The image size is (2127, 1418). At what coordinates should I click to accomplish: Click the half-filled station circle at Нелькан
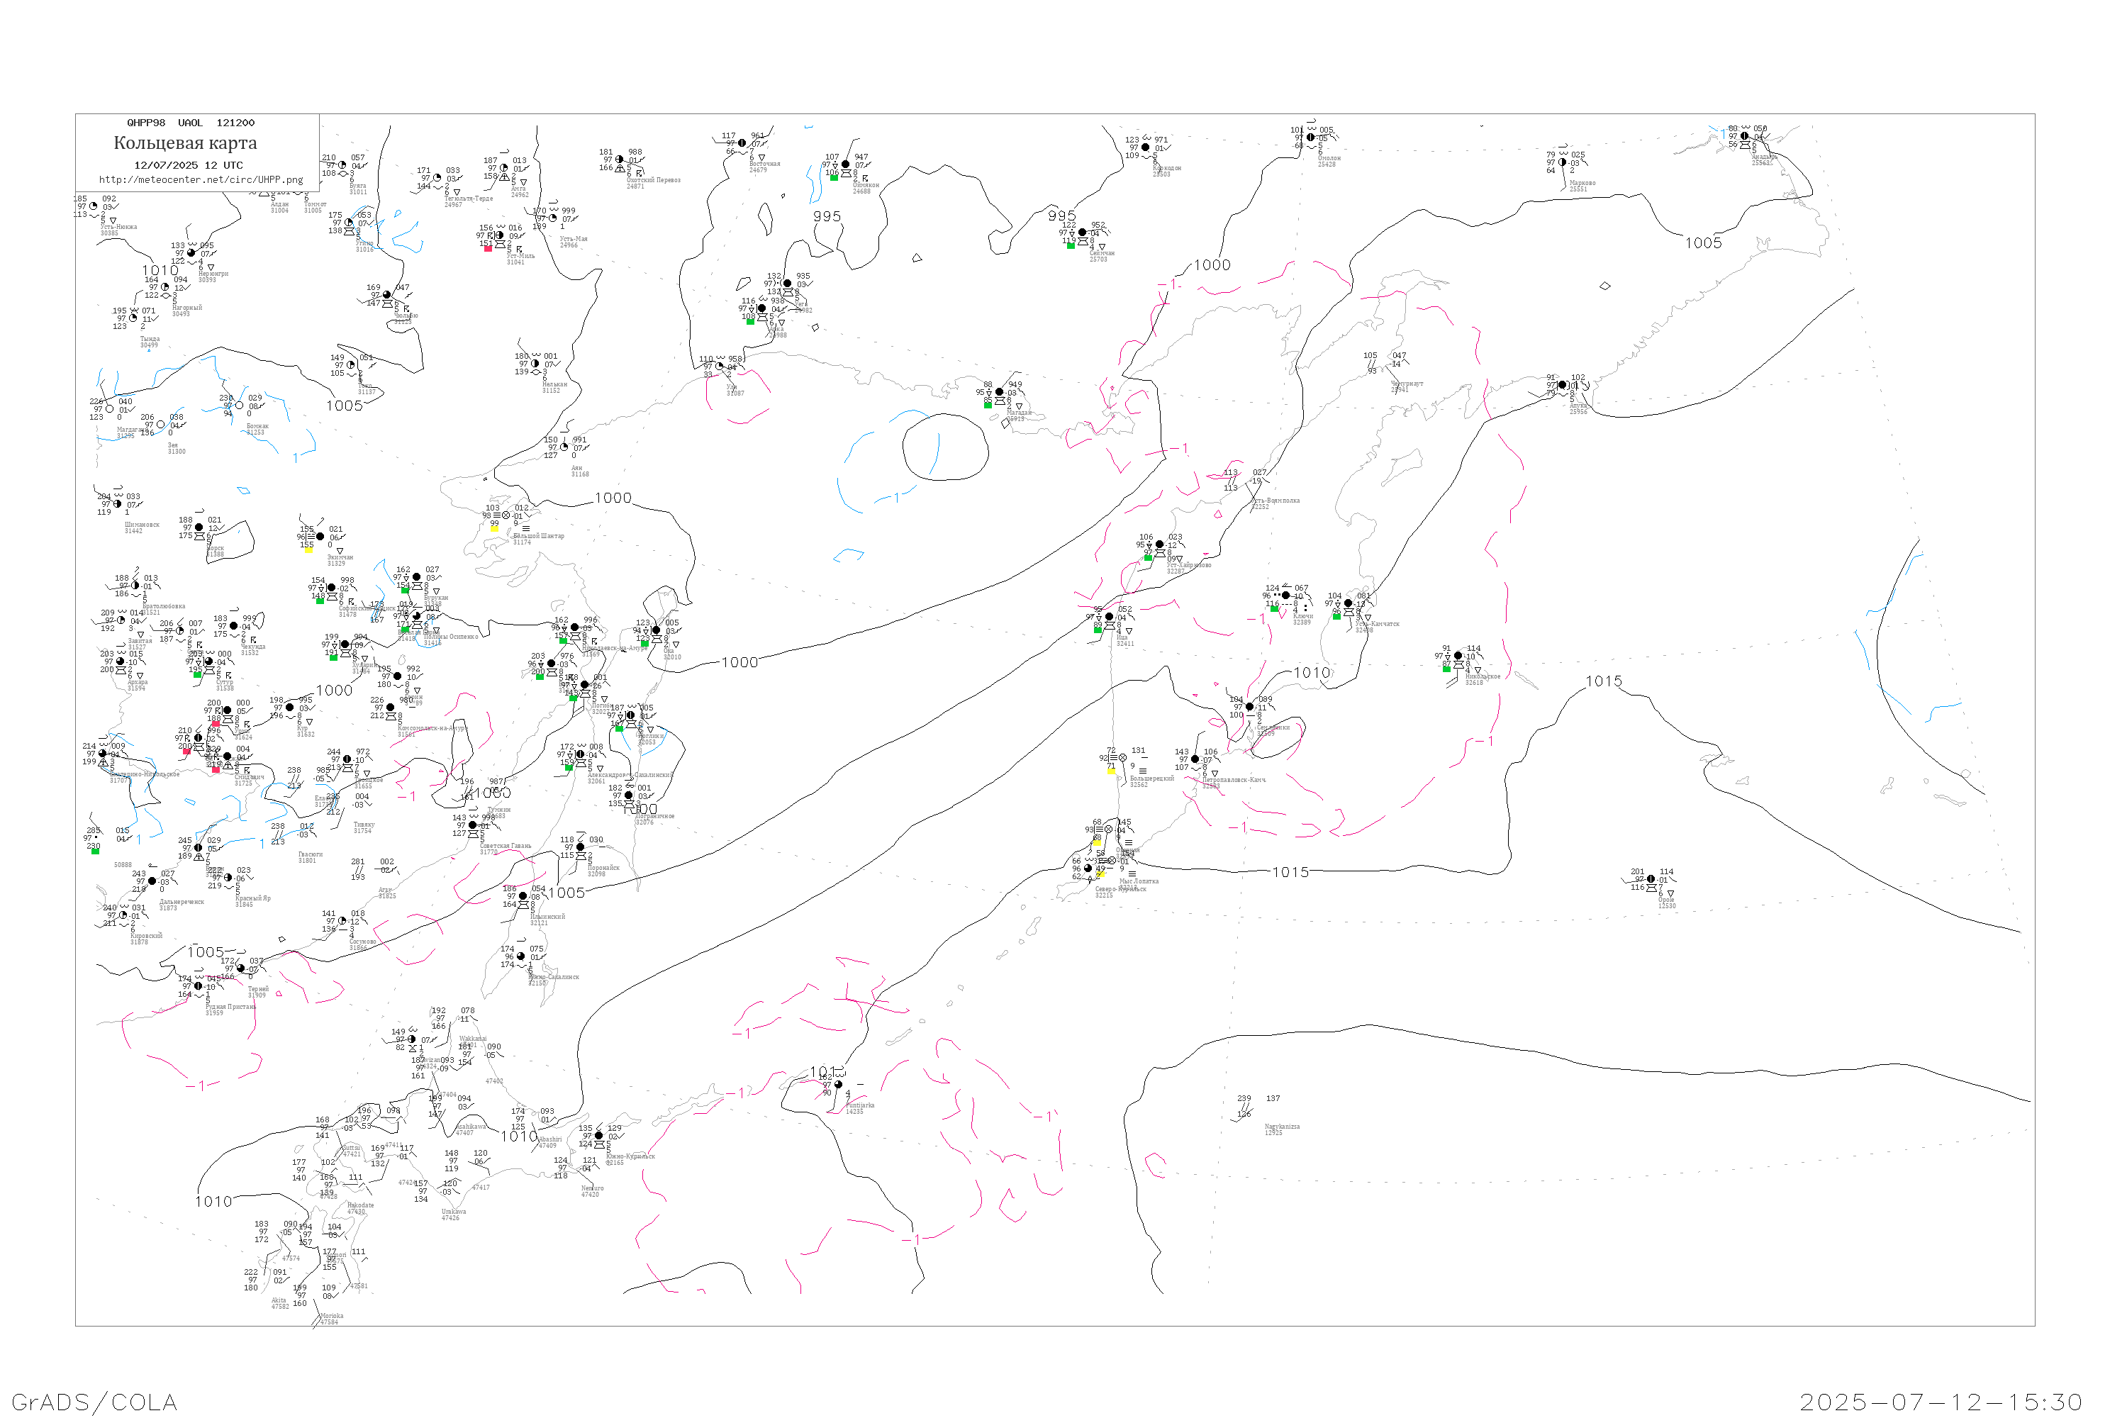click(x=535, y=364)
